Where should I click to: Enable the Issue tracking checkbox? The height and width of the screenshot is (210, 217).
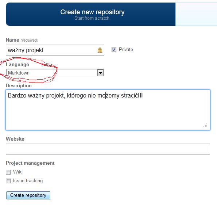(x=8, y=181)
